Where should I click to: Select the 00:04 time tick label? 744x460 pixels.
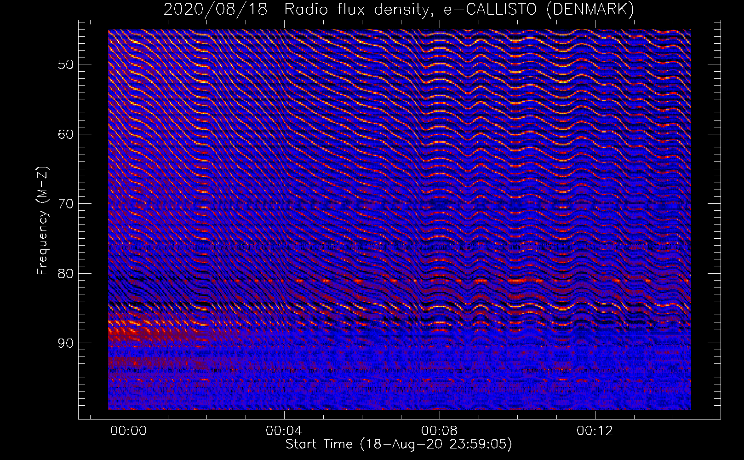click(x=284, y=431)
